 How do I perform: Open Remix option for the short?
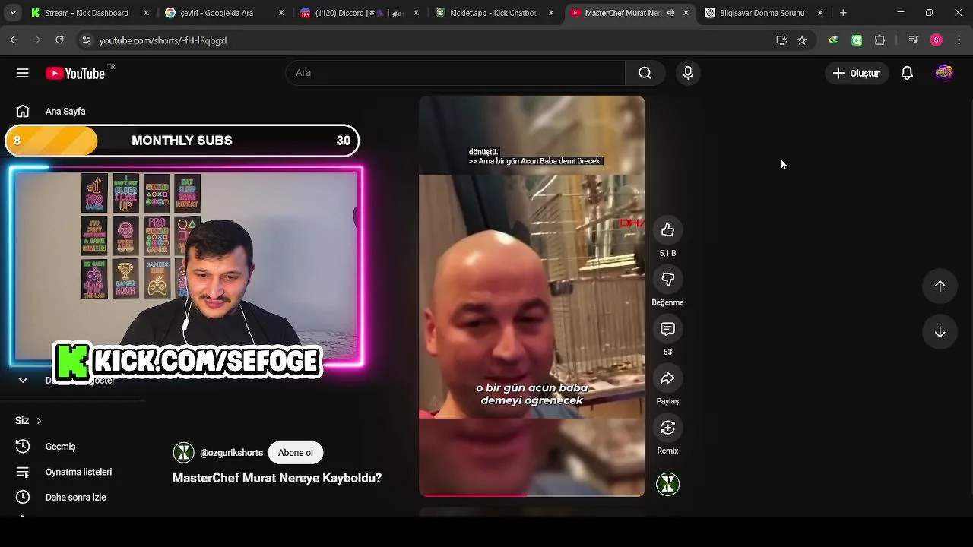[x=667, y=428]
